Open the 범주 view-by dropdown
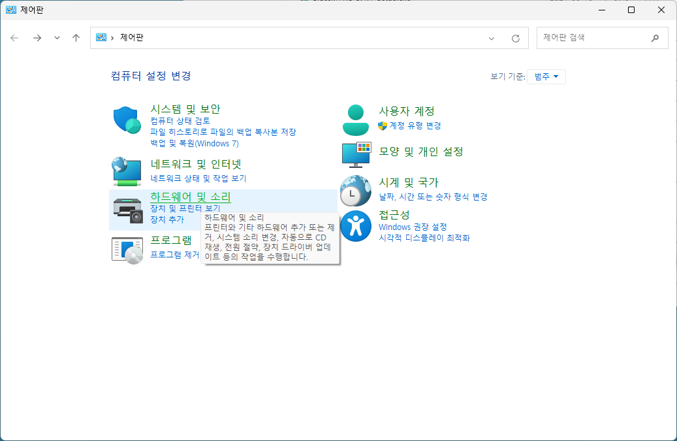This screenshot has width=677, height=441. point(546,76)
